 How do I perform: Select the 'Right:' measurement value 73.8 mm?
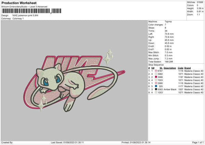click(169, 37)
